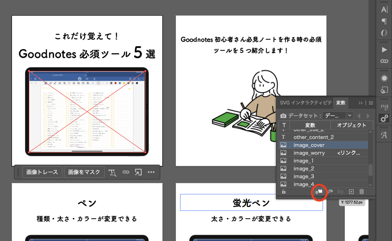Click the contextual task bar drag handle
The height and width of the screenshot is (241, 392).
[x=18, y=172]
